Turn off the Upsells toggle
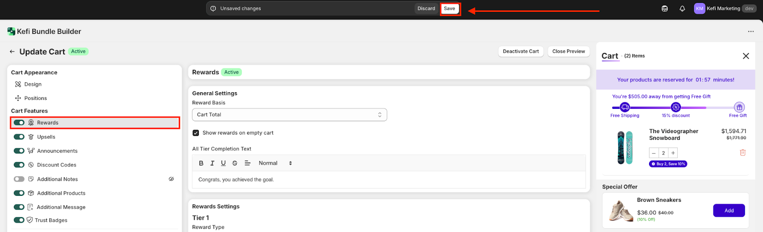 pyautogui.click(x=19, y=137)
